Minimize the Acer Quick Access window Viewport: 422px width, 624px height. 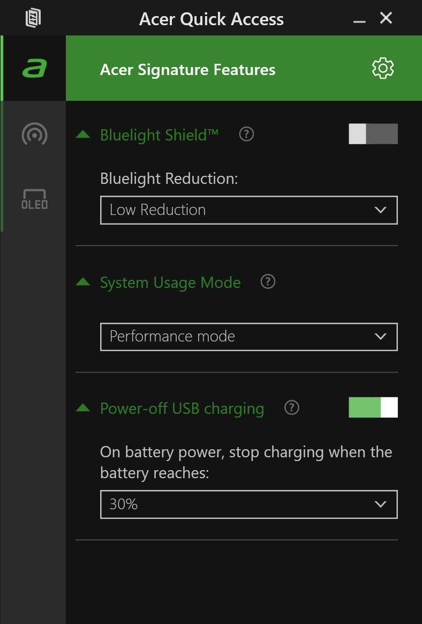(359, 20)
